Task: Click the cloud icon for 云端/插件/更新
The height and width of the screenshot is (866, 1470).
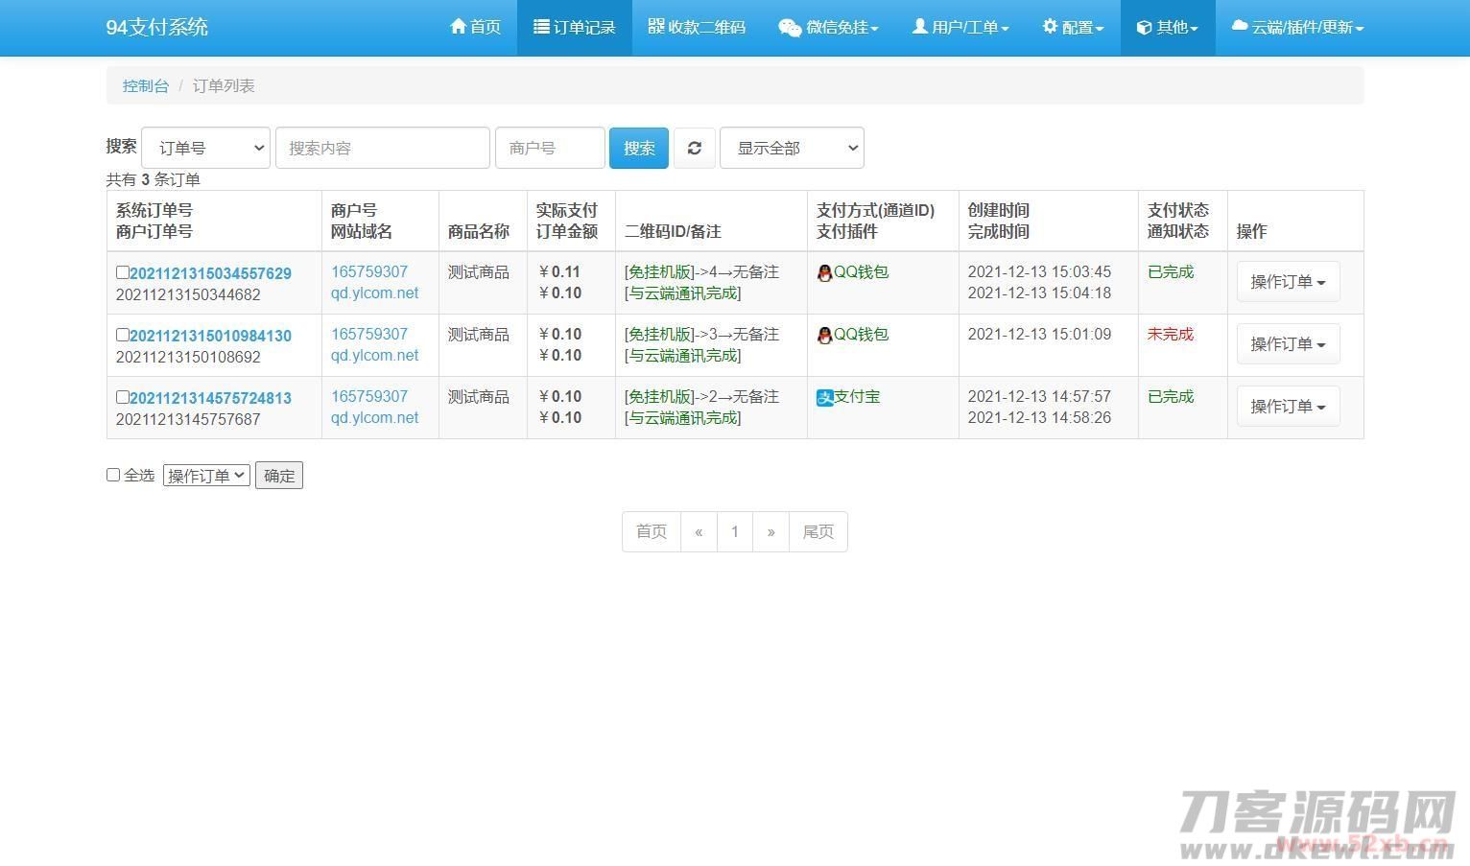Action: click(1239, 27)
